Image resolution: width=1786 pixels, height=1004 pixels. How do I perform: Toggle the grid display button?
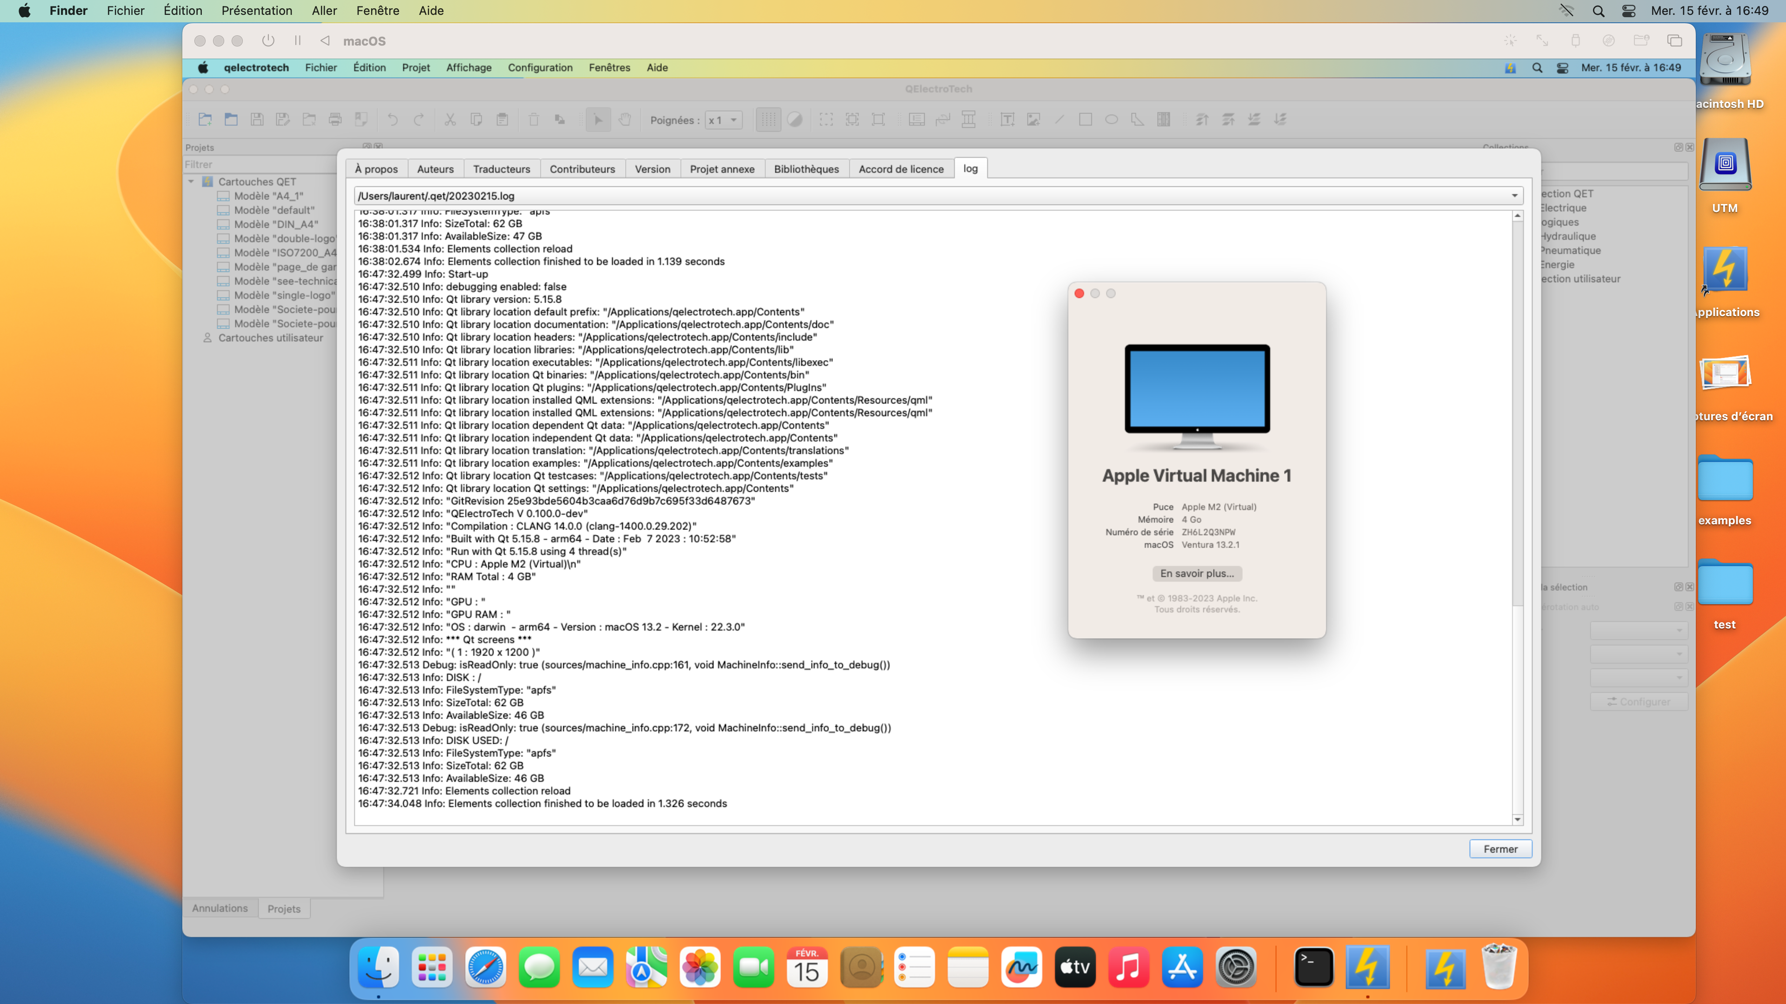(768, 119)
